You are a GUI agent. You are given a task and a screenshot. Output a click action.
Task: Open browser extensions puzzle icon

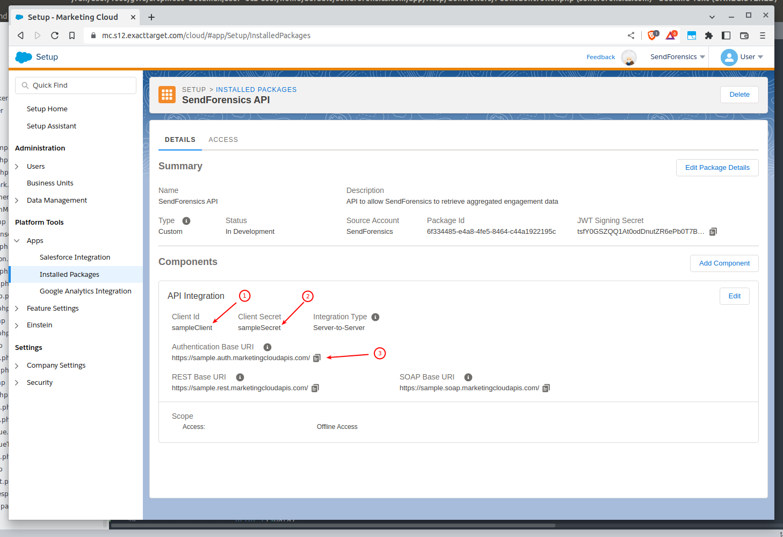coord(709,35)
